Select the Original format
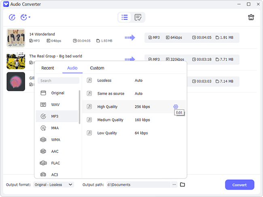 (57, 93)
